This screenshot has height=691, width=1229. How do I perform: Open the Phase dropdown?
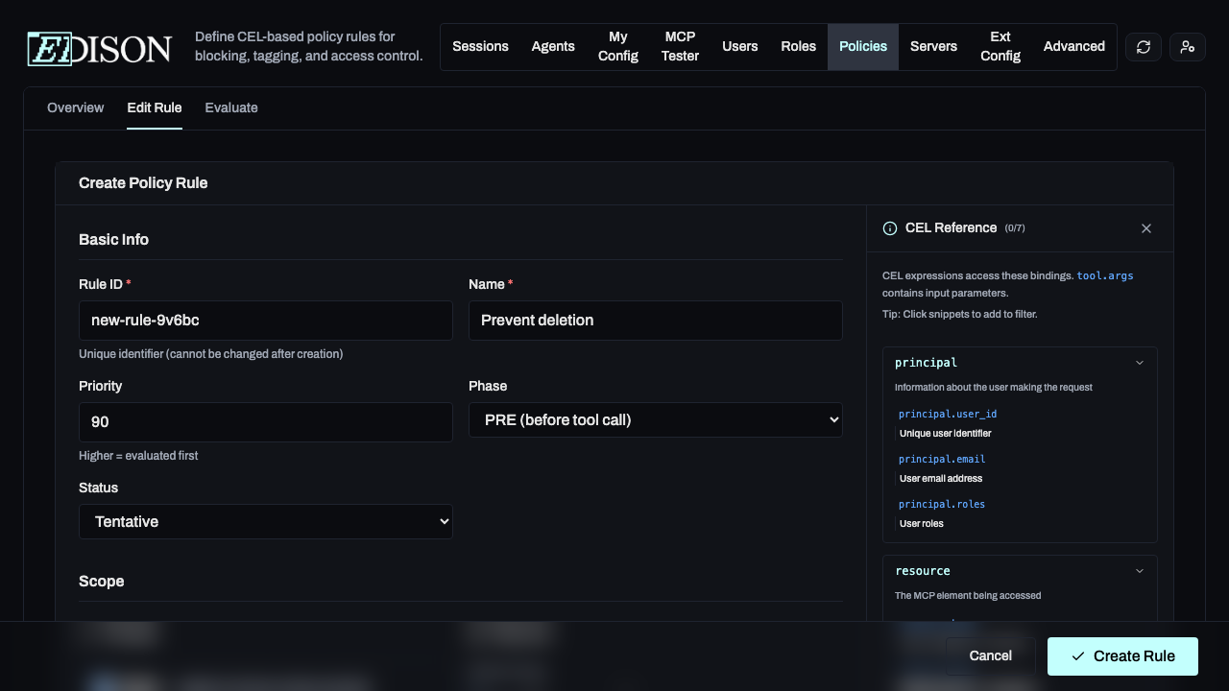[655, 420]
